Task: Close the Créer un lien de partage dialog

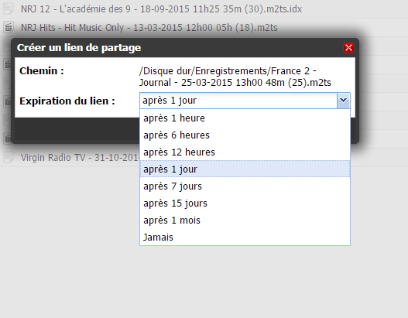Action: [348, 47]
